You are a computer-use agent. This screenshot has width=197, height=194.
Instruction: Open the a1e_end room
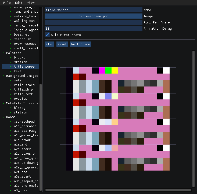click(20, 144)
